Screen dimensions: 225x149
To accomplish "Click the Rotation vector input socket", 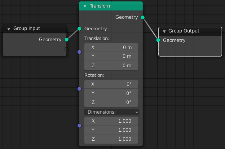I will 79,89.
